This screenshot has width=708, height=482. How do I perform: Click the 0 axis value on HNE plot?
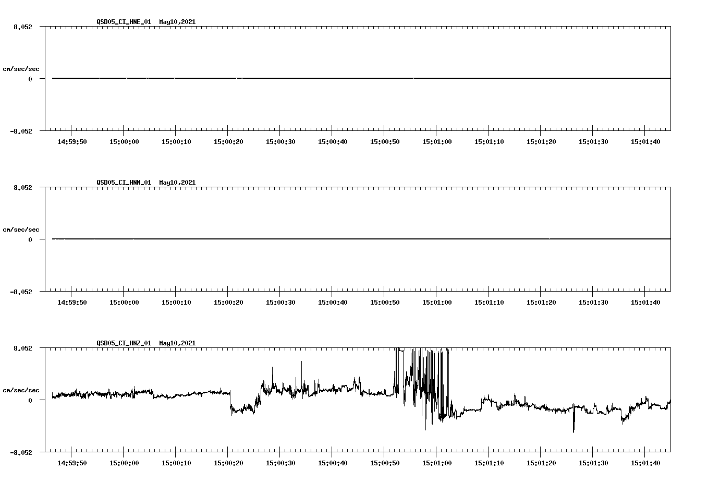30,79
